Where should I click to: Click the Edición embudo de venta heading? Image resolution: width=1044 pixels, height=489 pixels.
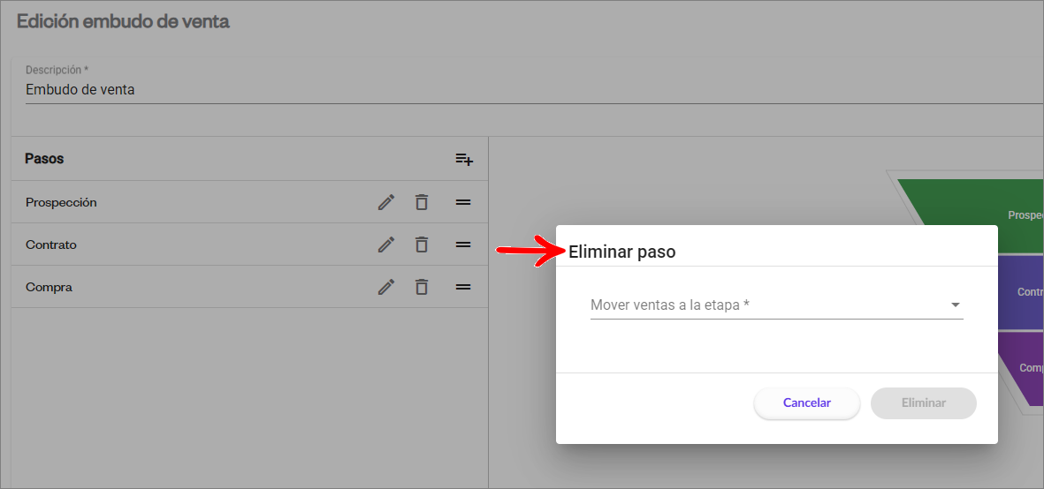[x=123, y=21]
